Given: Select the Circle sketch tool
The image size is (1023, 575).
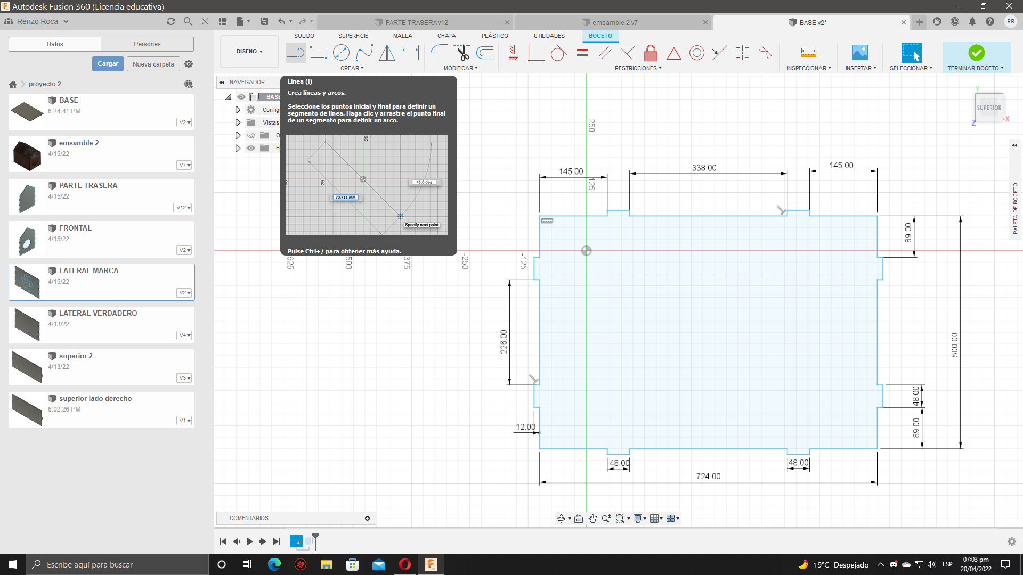Looking at the screenshot, I should pos(341,53).
